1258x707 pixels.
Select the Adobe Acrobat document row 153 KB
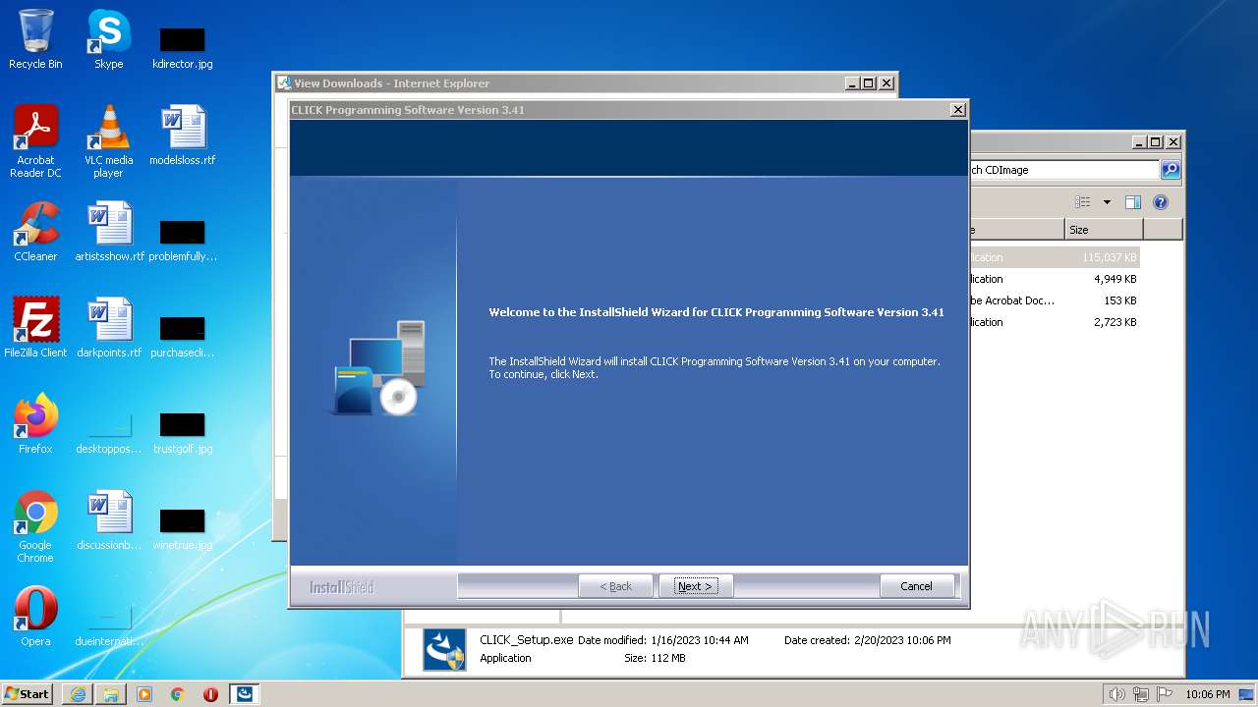tap(1055, 300)
